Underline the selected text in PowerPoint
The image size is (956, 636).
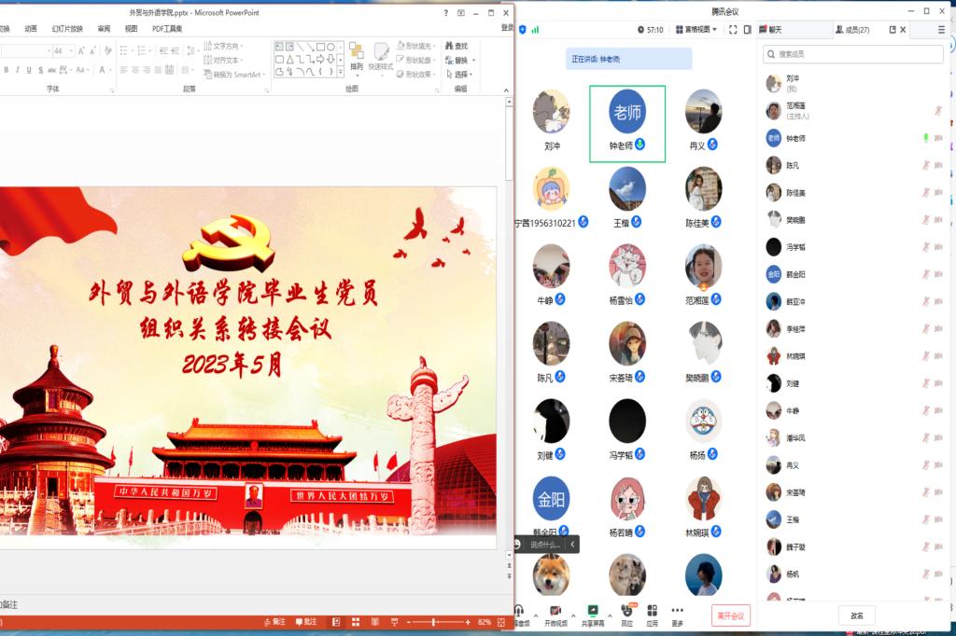[29, 70]
